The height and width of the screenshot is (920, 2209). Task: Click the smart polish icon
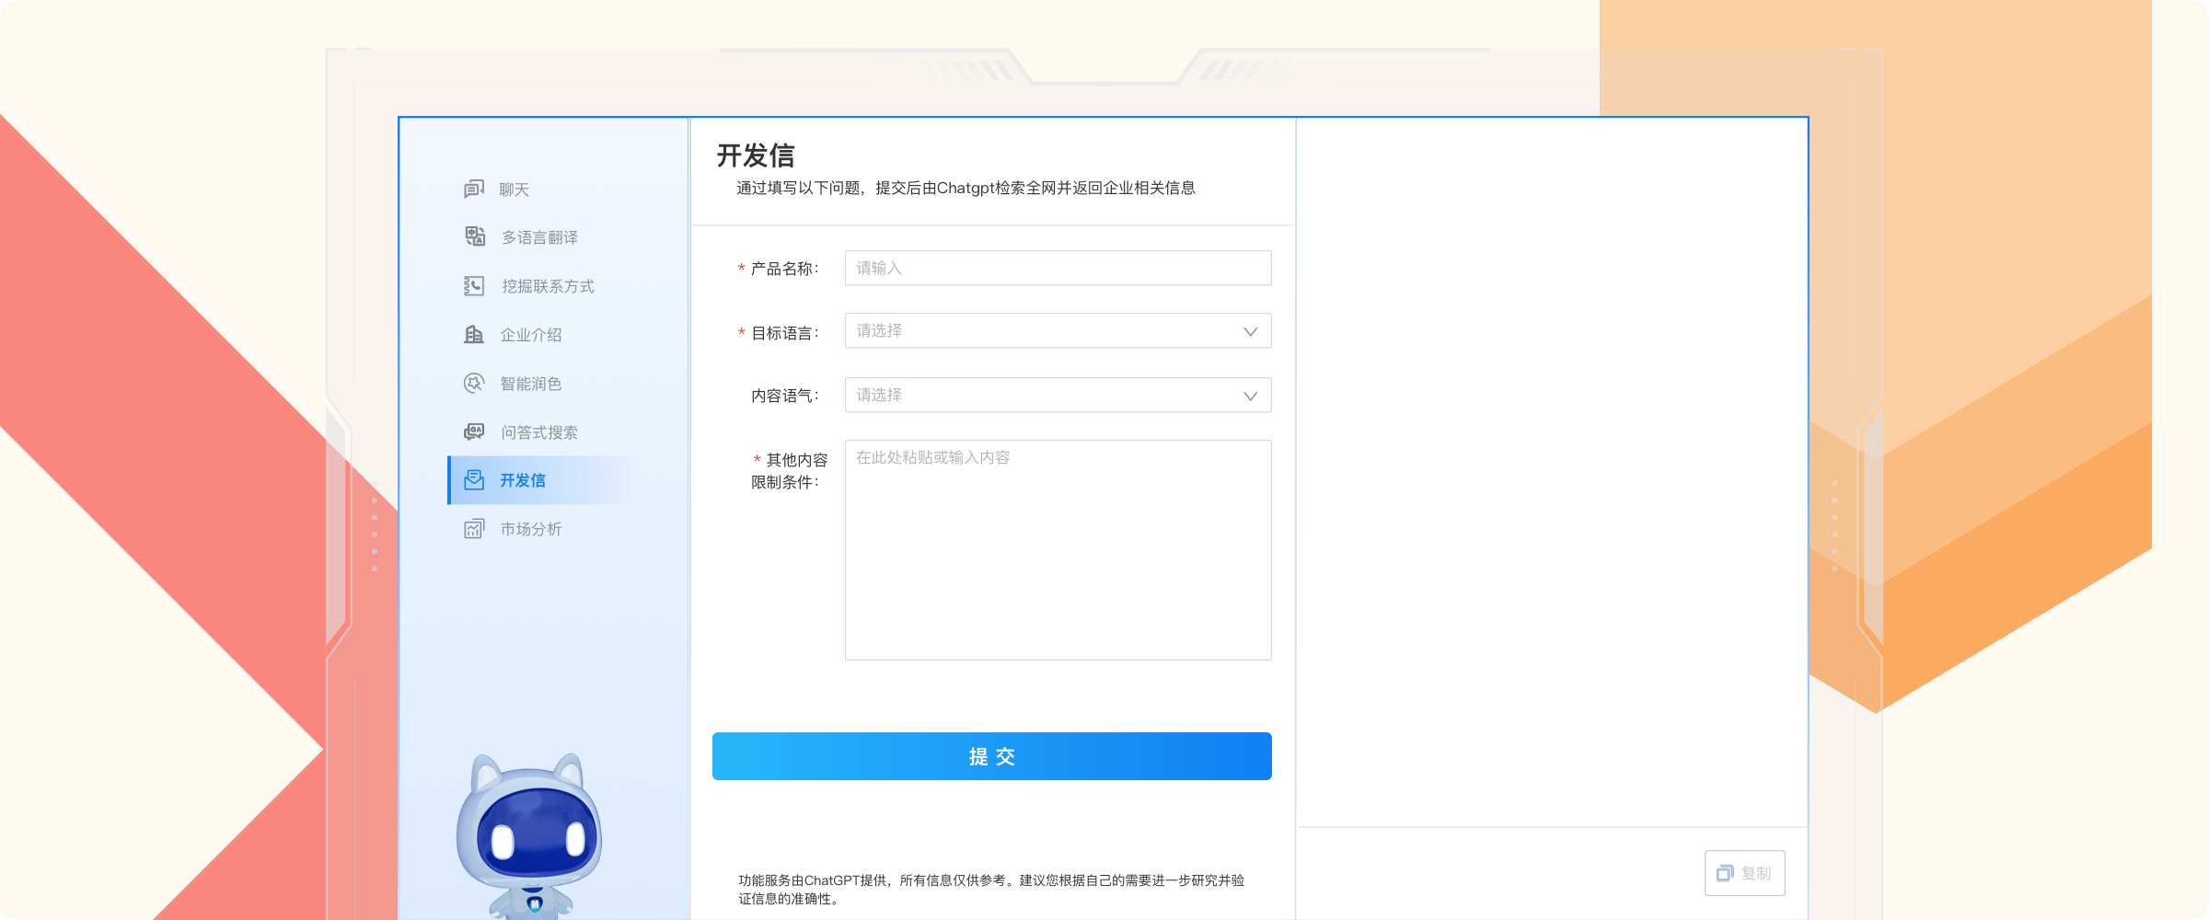[474, 384]
